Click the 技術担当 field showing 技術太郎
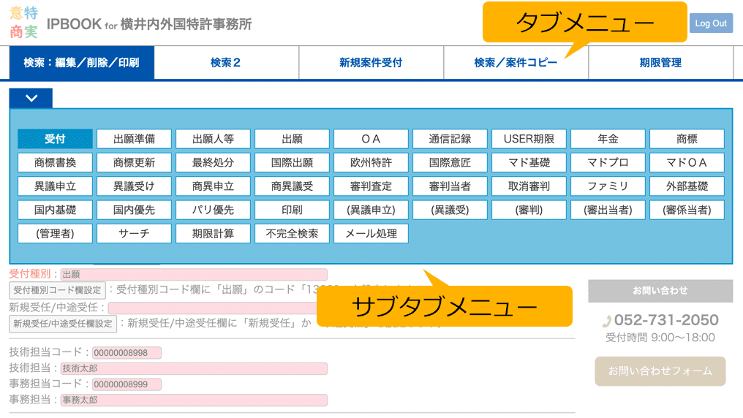The height and width of the screenshot is (418, 743). point(194,368)
